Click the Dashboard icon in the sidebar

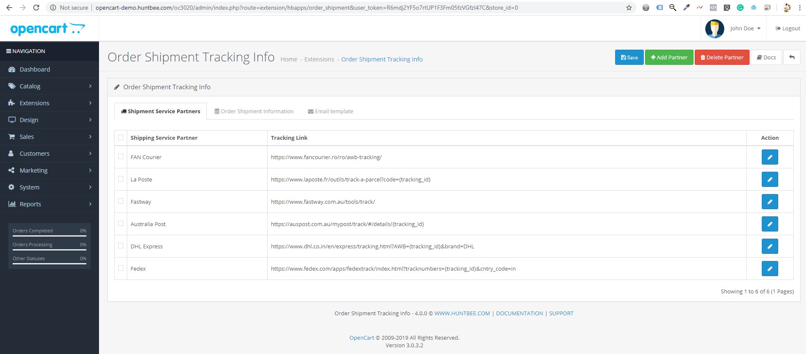(12, 69)
